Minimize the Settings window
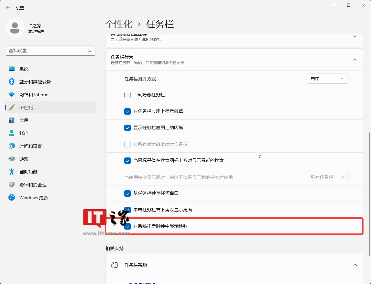This screenshot has height=284, width=371. pos(334,5)
